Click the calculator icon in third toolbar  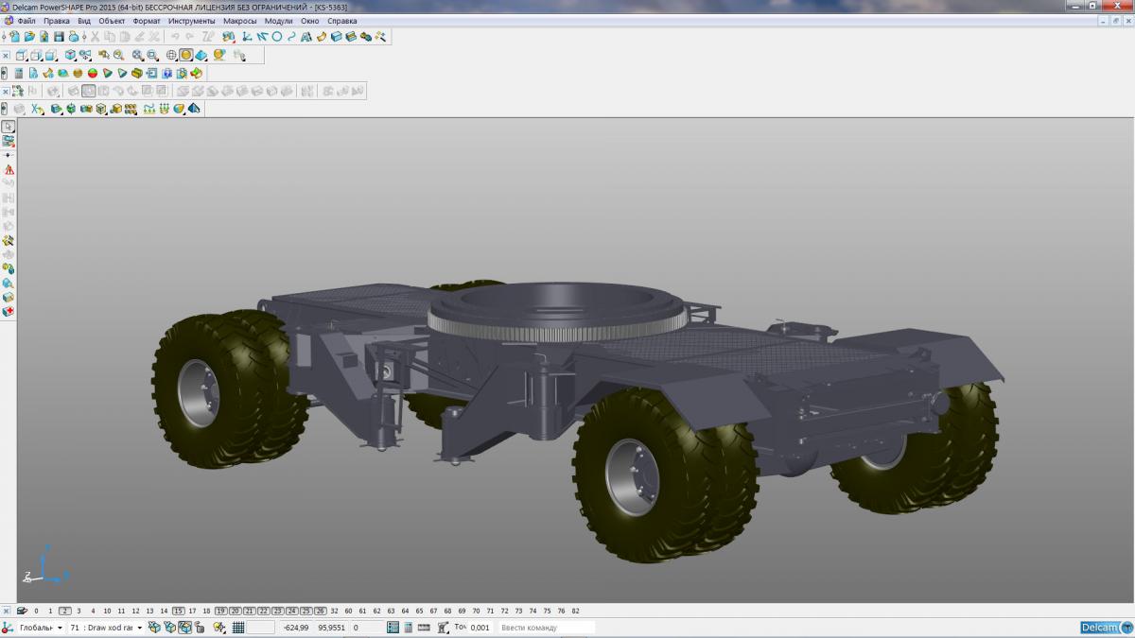[19, 73]
